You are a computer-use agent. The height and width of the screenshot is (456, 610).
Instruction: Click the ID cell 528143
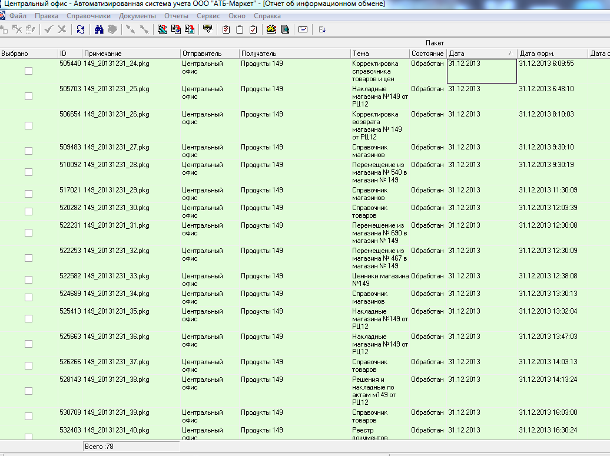point(70,380)
